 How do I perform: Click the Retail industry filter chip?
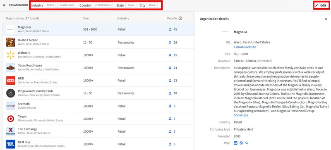pyautogui.click(x=50, y=5)
